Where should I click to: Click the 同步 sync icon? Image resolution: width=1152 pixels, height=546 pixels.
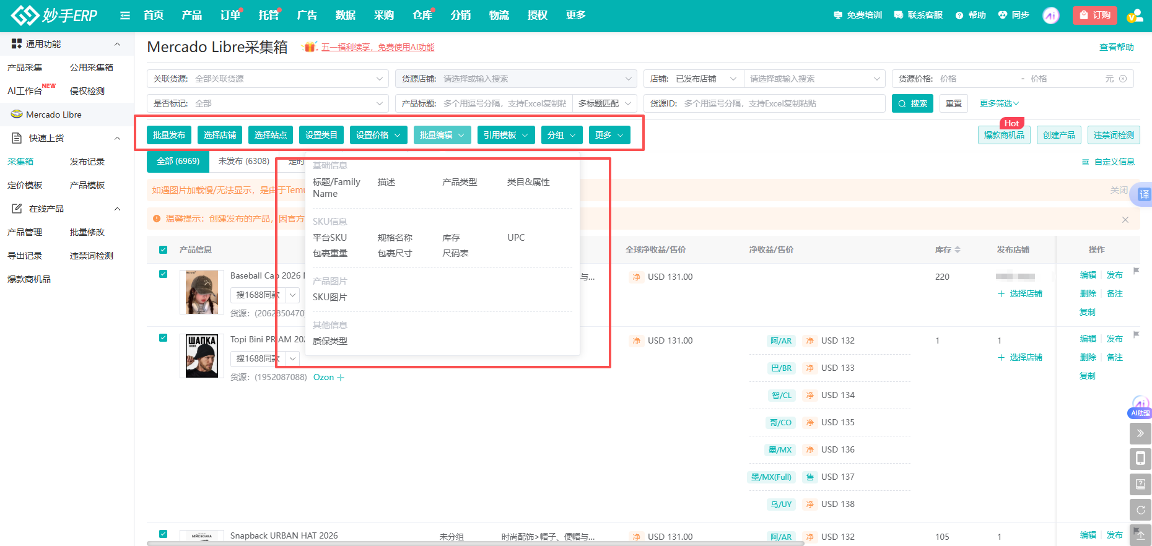click(x=1014, y=15)
